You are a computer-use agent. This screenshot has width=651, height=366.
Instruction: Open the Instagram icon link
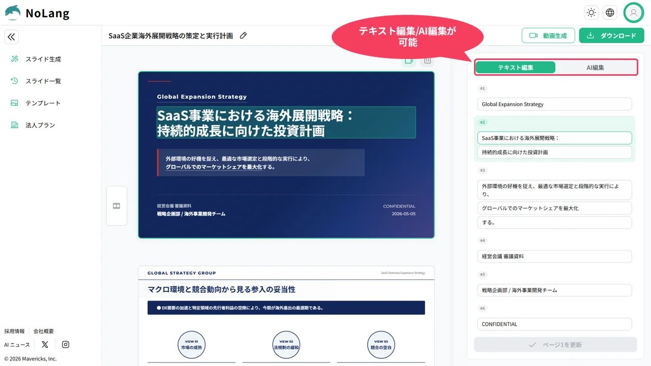tap(66, 345)
